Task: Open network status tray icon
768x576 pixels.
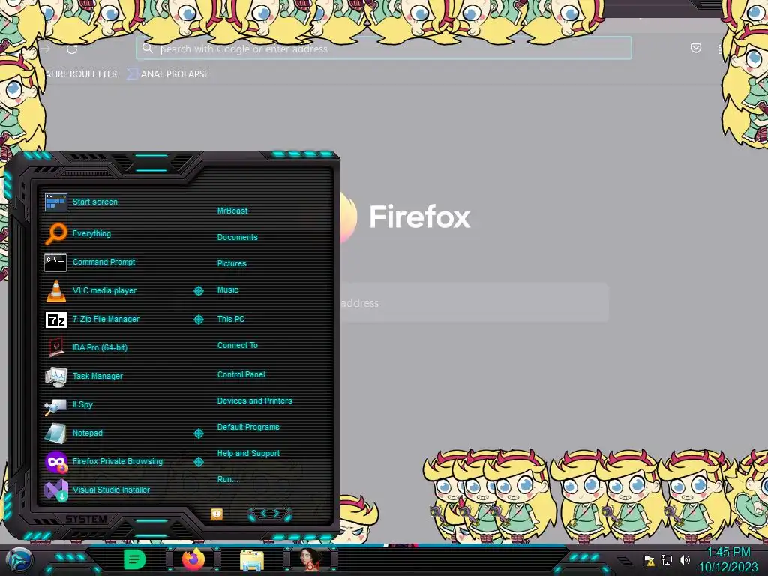Action: [x=667, y=559]
